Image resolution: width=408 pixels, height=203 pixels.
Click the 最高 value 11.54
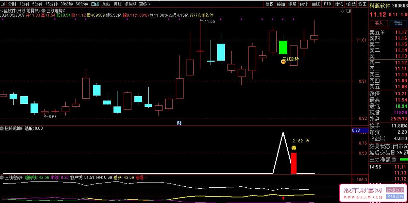[x=401, y=100]
